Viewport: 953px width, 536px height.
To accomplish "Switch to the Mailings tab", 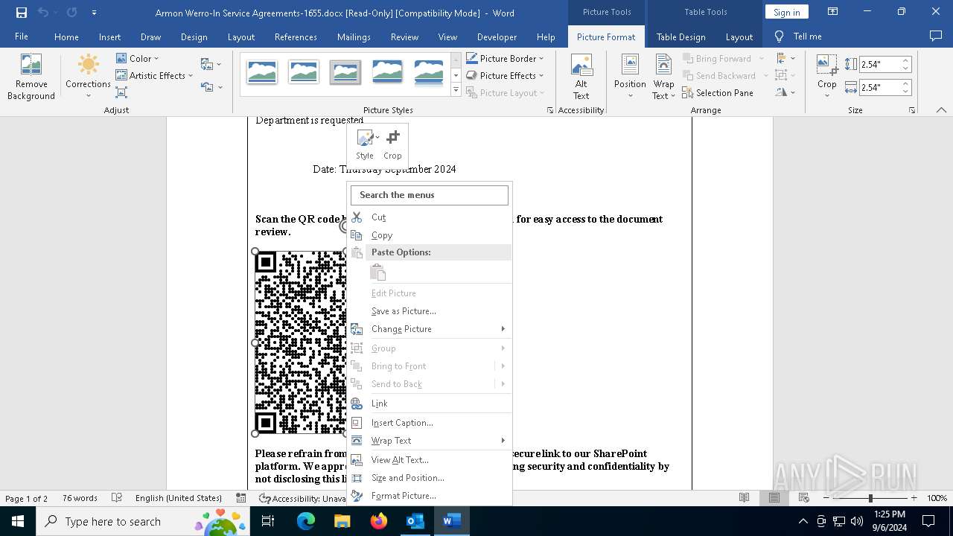I will 354,36.
